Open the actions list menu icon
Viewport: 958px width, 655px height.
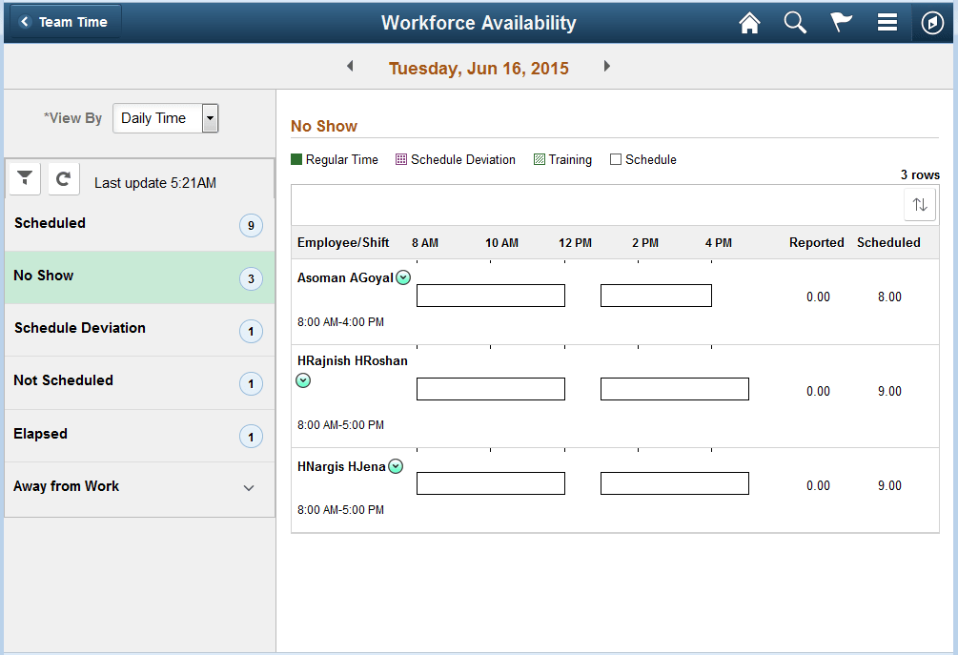[887, 23]
